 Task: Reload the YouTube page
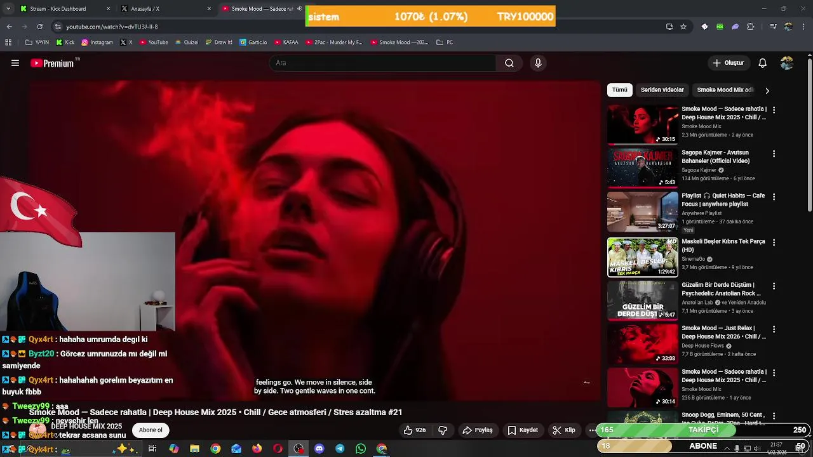tap(39, 27)
